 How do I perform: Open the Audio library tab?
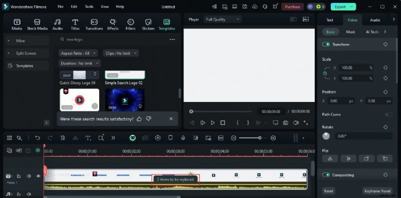pos(58,25)
